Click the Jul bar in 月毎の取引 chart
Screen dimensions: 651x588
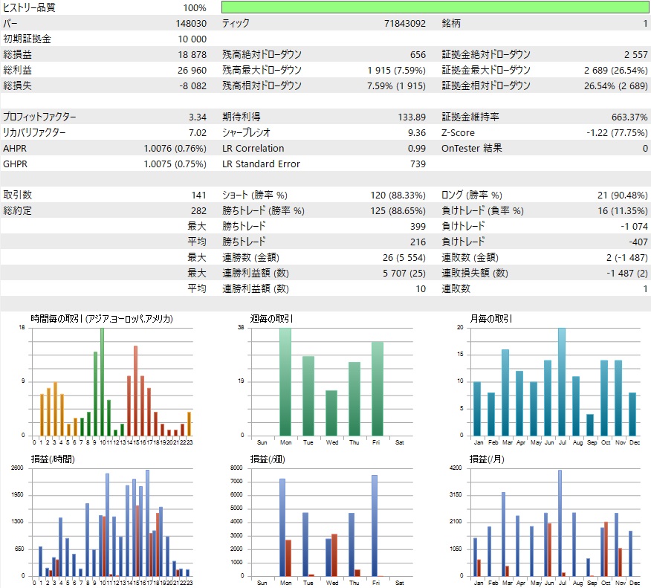[561, 381]
